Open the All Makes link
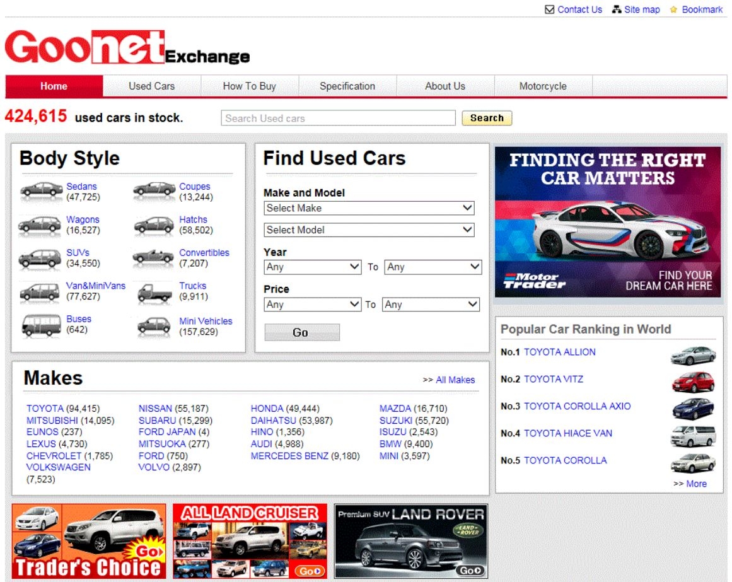The image size is (732, 582). click(455, 380)
